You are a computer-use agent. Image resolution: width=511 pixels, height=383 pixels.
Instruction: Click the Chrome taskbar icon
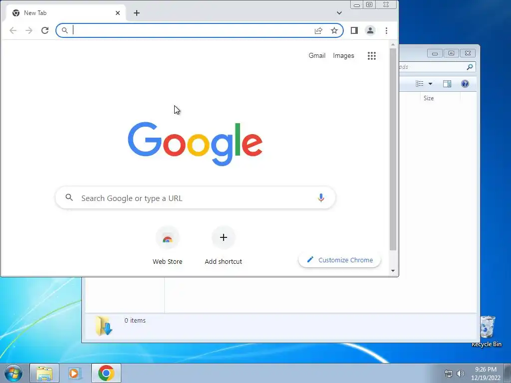[106, 373]
